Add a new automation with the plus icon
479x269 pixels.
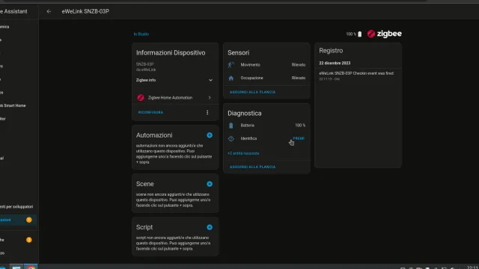pos(210,135)
